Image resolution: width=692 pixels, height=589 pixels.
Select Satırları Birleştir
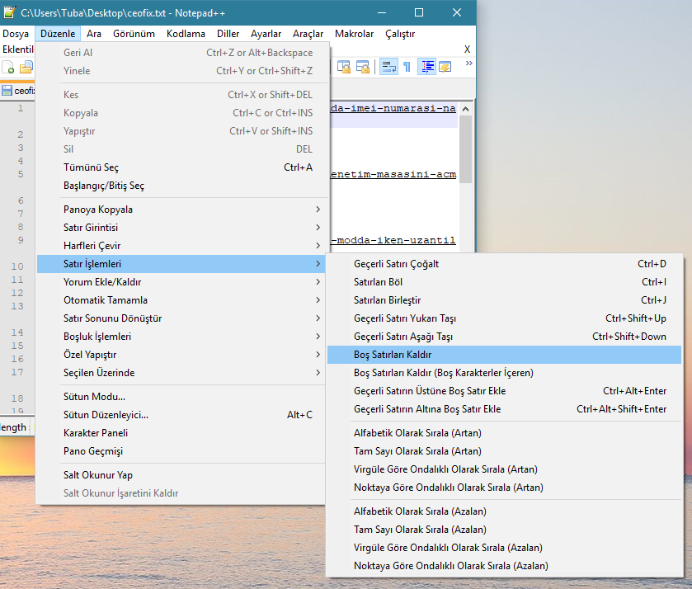click(x=505, y=299)
